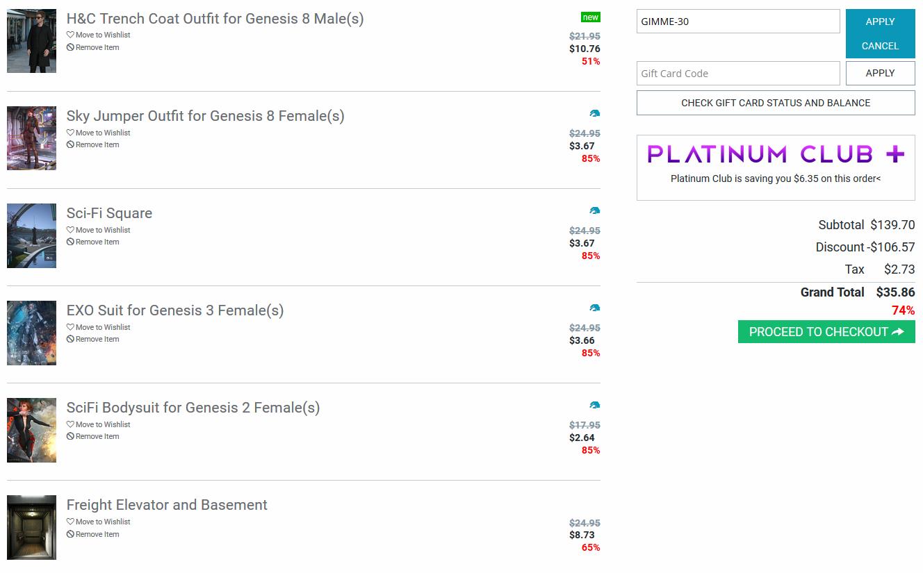The image size is (923, 573).
Task: Click the Platinum Club + banner
Action: tap(776, 154)
